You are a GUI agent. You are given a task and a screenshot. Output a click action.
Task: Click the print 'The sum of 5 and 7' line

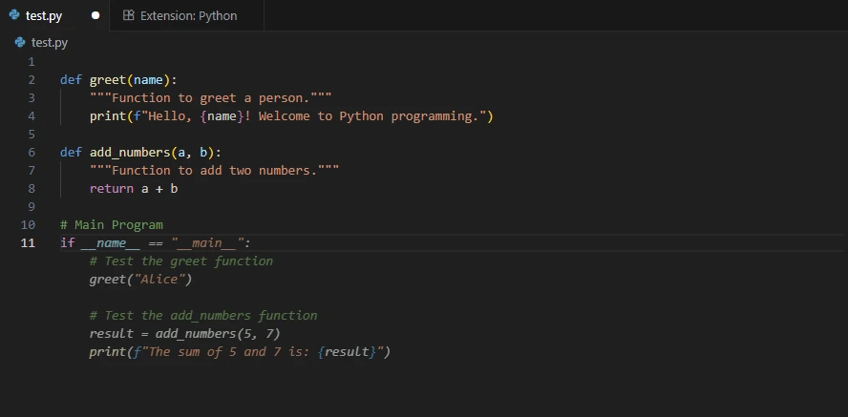pos(240,352)
